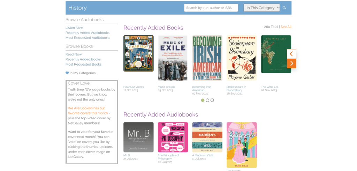Open the In This Category dropdown
The image size is (357, 171).
pyautogui.click(x=261, y=8)
